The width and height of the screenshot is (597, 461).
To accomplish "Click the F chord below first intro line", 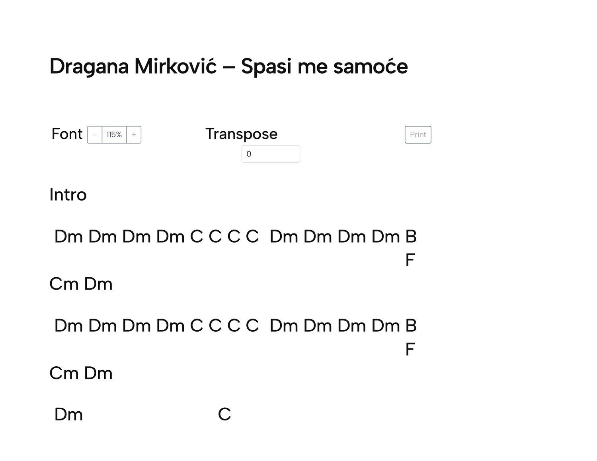I will [x=410, y=261].
